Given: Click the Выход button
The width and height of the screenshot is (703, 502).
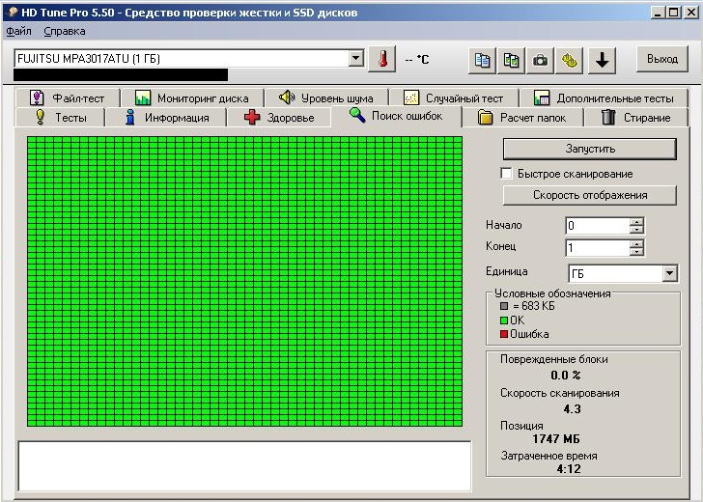Looking at the screenshot, I should point(662,59).
